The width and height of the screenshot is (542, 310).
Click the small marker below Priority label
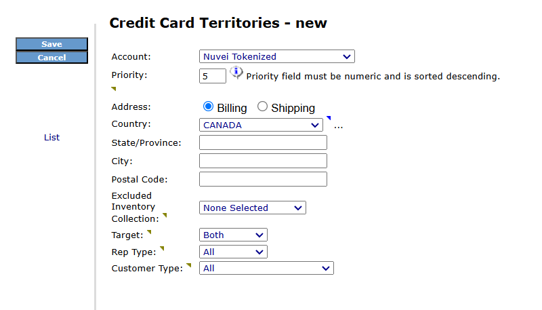114,89
